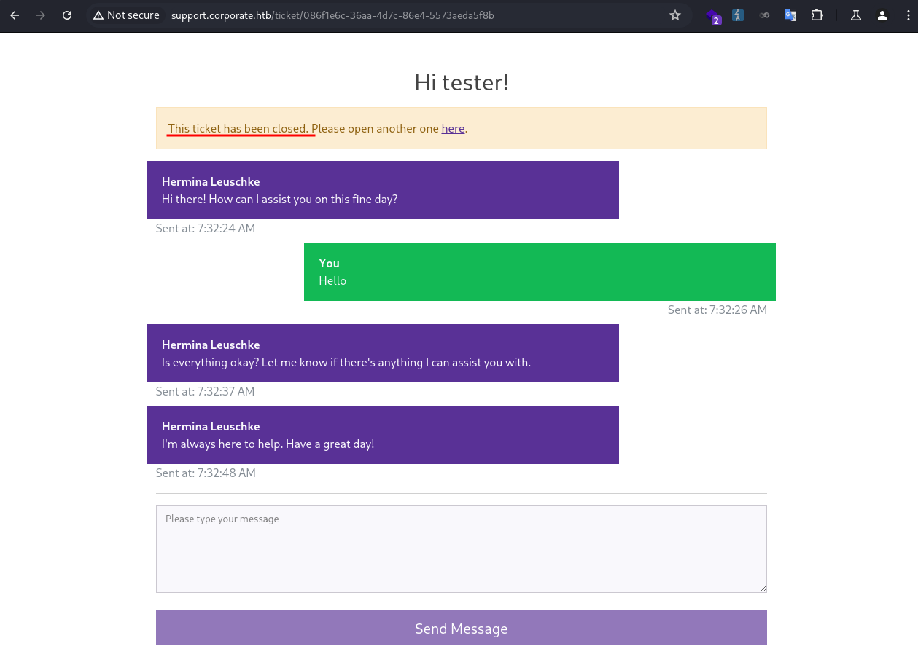Click the gray infinity-glasses extension icon

(x=764, y=15)
